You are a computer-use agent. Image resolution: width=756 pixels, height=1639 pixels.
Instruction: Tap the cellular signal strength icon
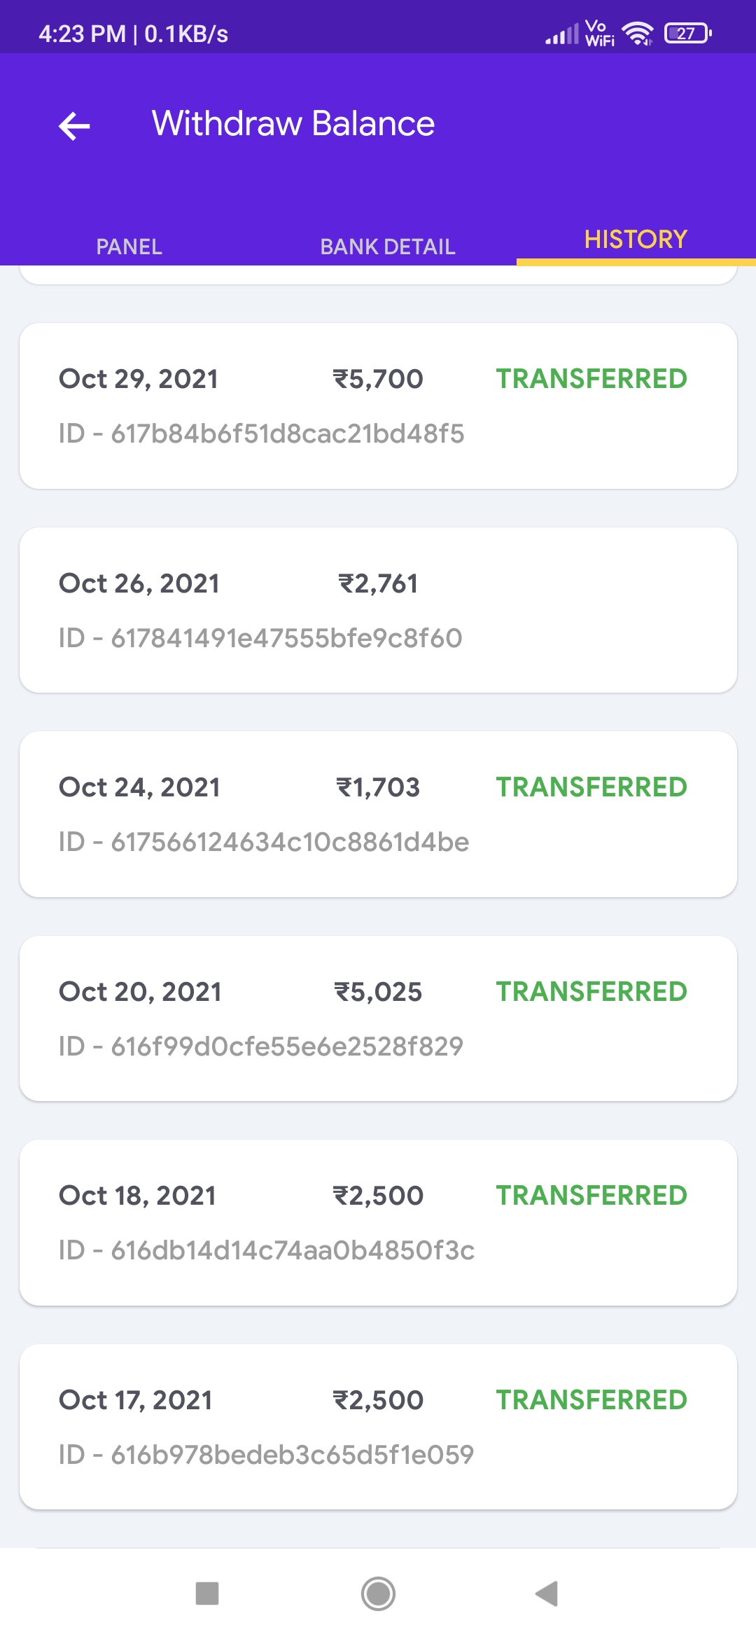[x=562, y=34]
